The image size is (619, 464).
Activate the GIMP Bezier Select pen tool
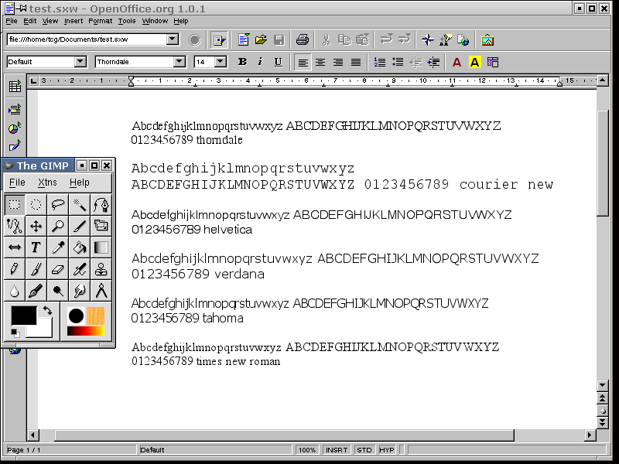[101, 204]
